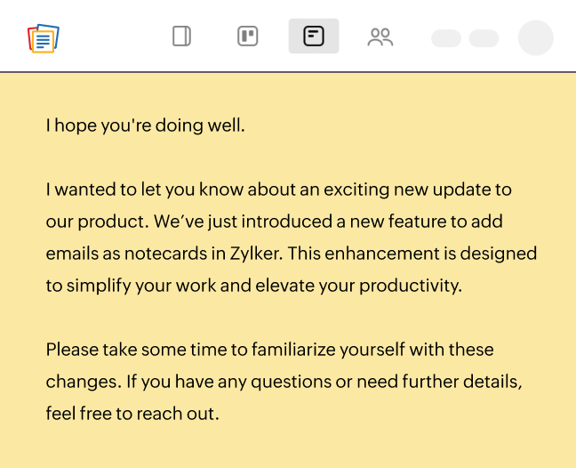576x468 pixels.
Task: Click the line "I hope you're doing well."
Action: click(145, 125)
